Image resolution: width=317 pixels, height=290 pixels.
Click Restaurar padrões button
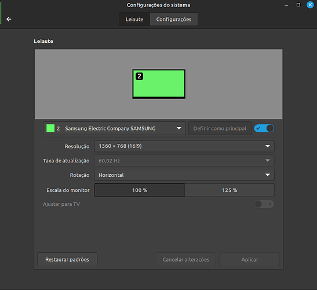click(67, 259)
